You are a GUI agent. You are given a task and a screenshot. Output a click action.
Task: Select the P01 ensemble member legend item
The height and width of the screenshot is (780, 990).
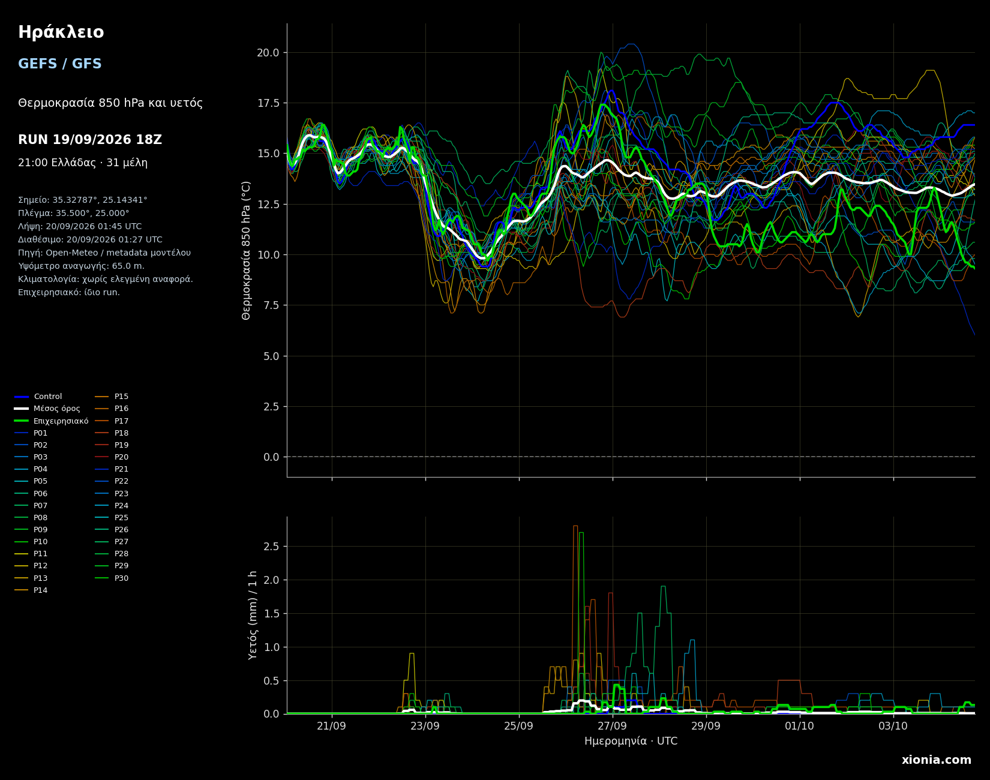[31, 433]
